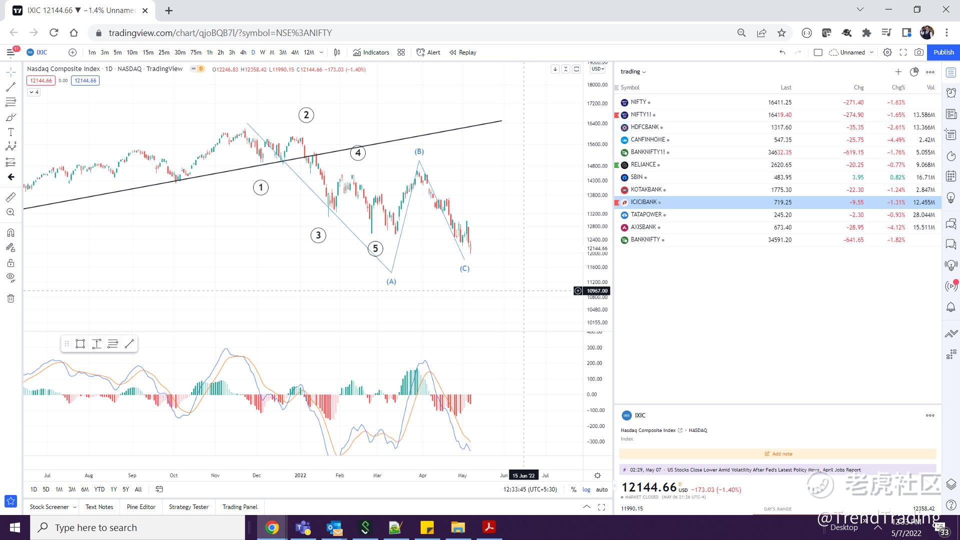Open the layout setup selector

(818, 52)
